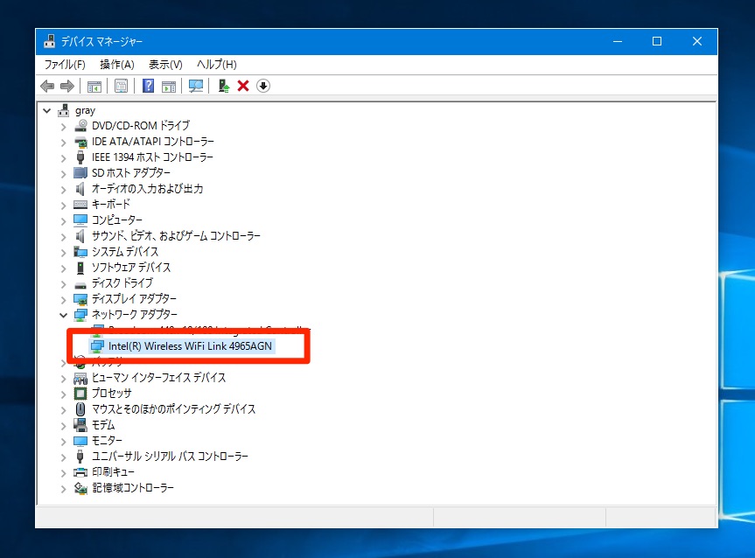Click the red X uninstall device icon
755x558 pixels.
[243, 86]
